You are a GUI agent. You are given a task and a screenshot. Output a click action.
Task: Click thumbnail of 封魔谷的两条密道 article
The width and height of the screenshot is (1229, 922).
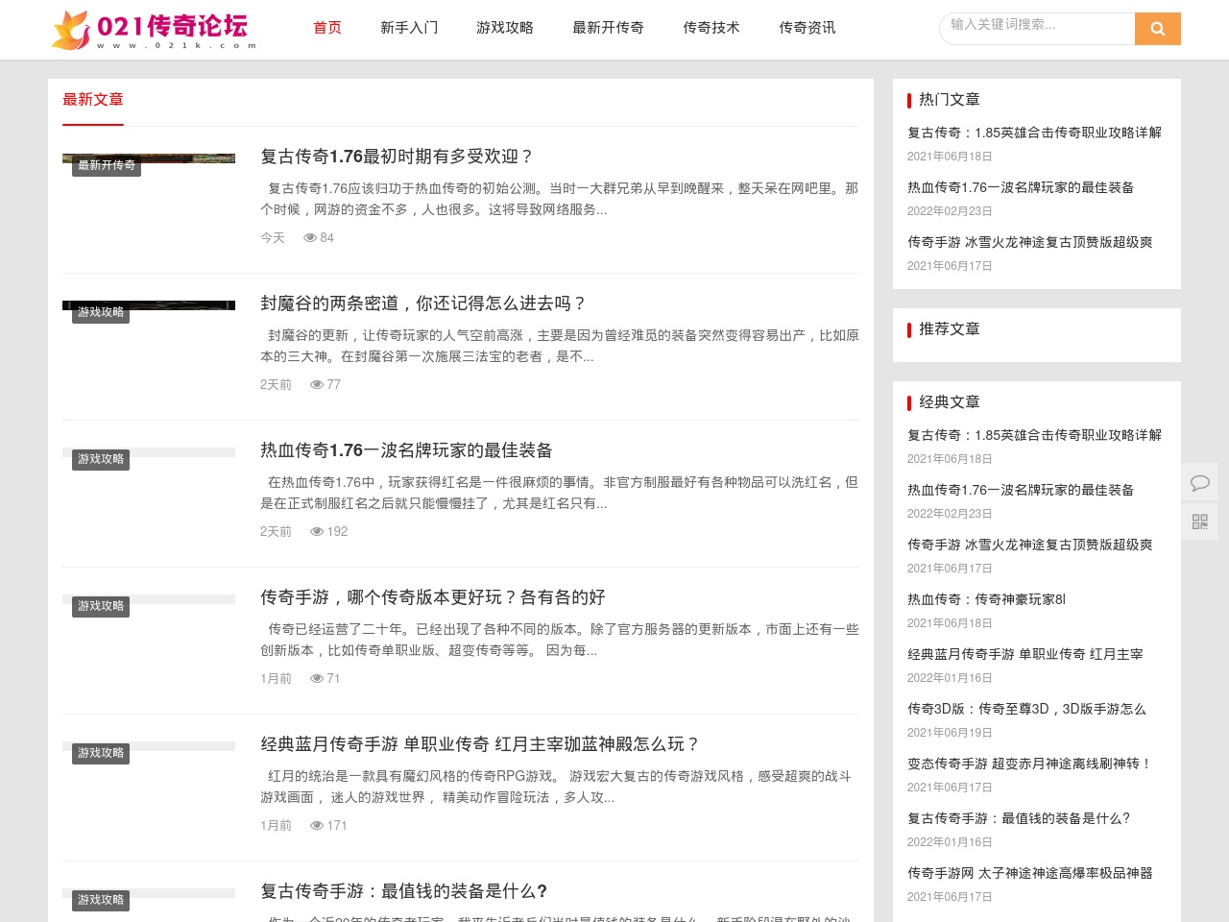click(149, 305)
